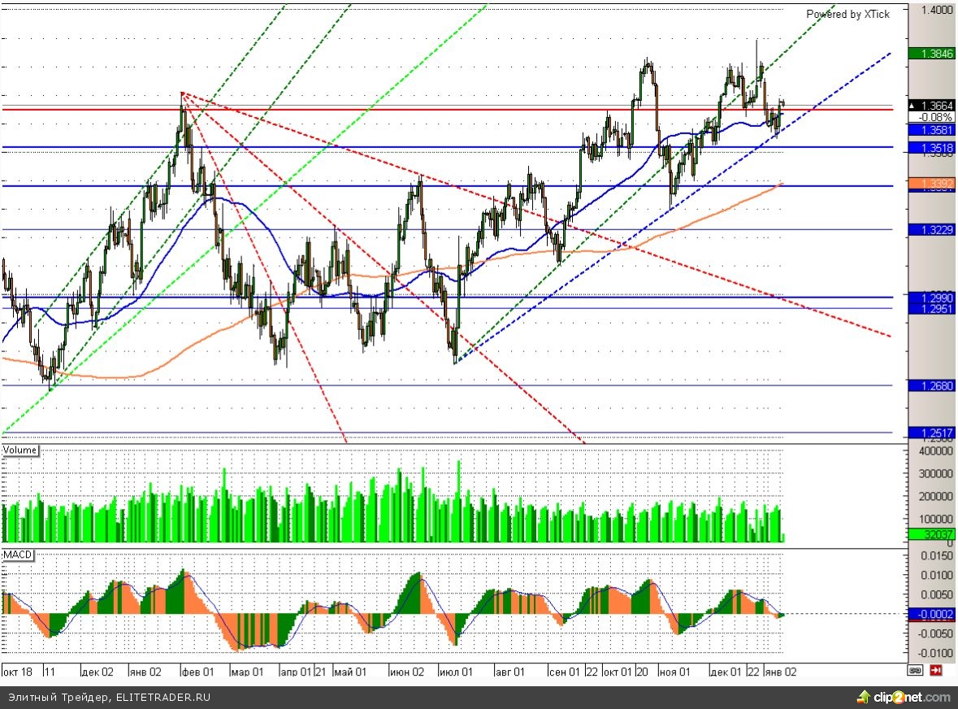Click the blue 1.3518 price level tag

(x=930, y=147)
